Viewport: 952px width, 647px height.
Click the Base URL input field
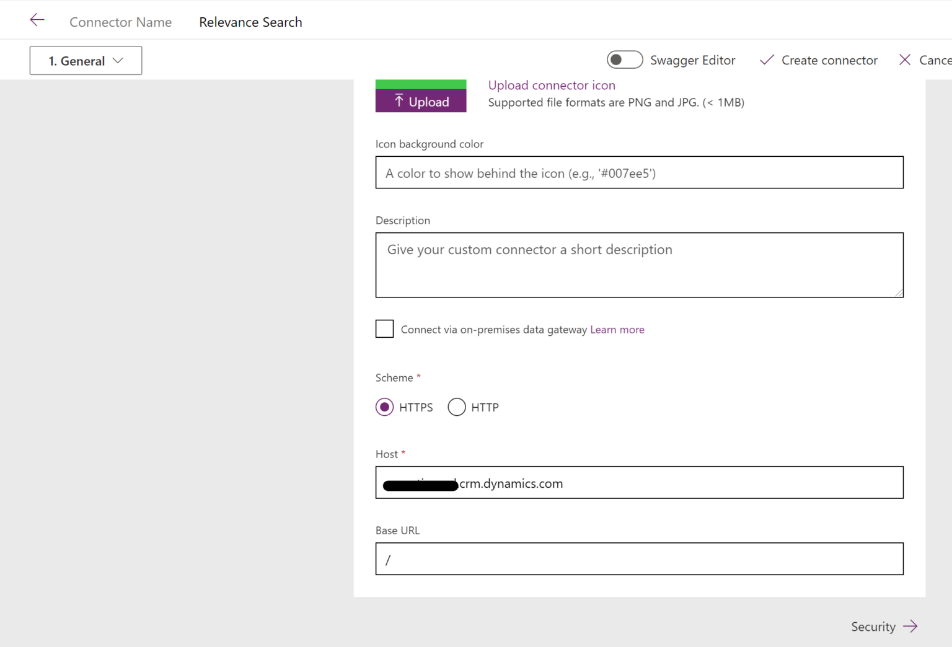pyautogui.click(x=639, y=558)
